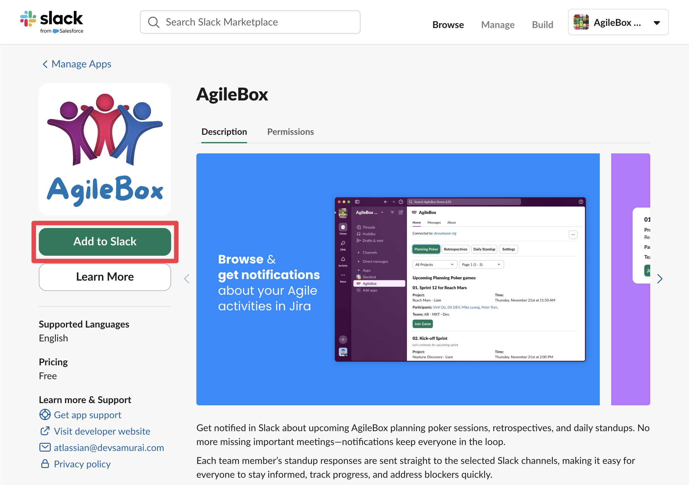Go to previous screenshot with left chevron

[187, 279]
